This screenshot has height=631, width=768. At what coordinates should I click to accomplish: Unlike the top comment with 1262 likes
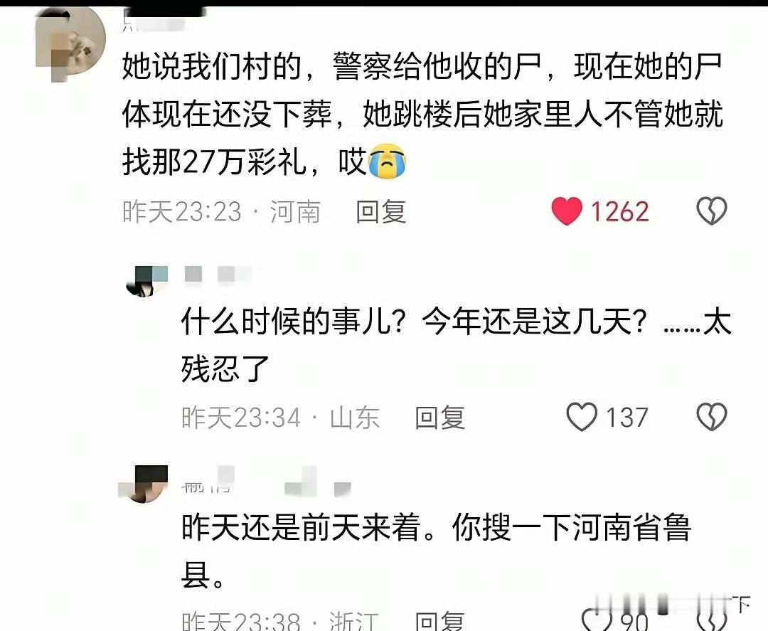pyautogui.click(x=567, y=211)
